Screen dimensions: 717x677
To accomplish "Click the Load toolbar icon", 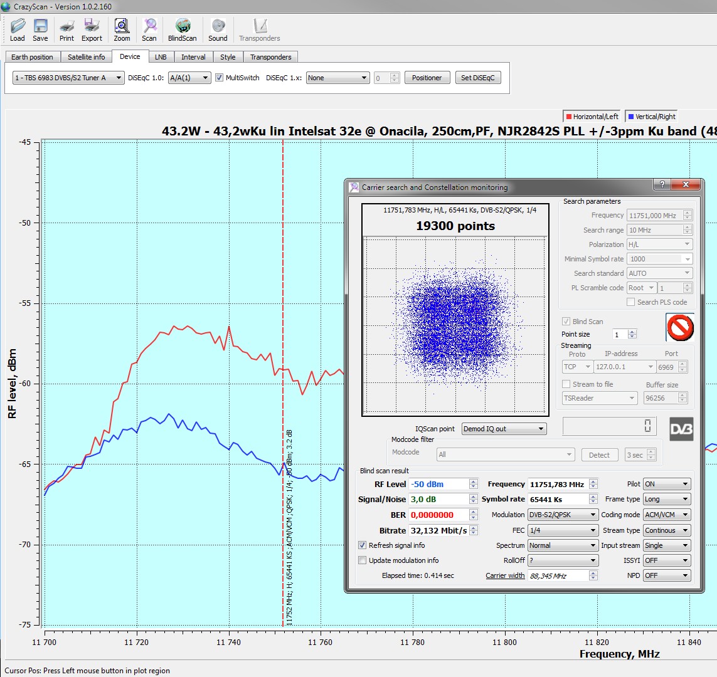I will tap(18, 30).
